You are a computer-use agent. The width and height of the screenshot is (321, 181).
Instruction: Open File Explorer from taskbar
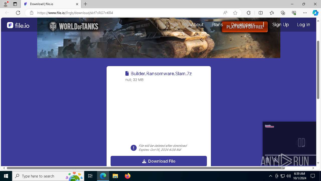[x=115, y=176]
